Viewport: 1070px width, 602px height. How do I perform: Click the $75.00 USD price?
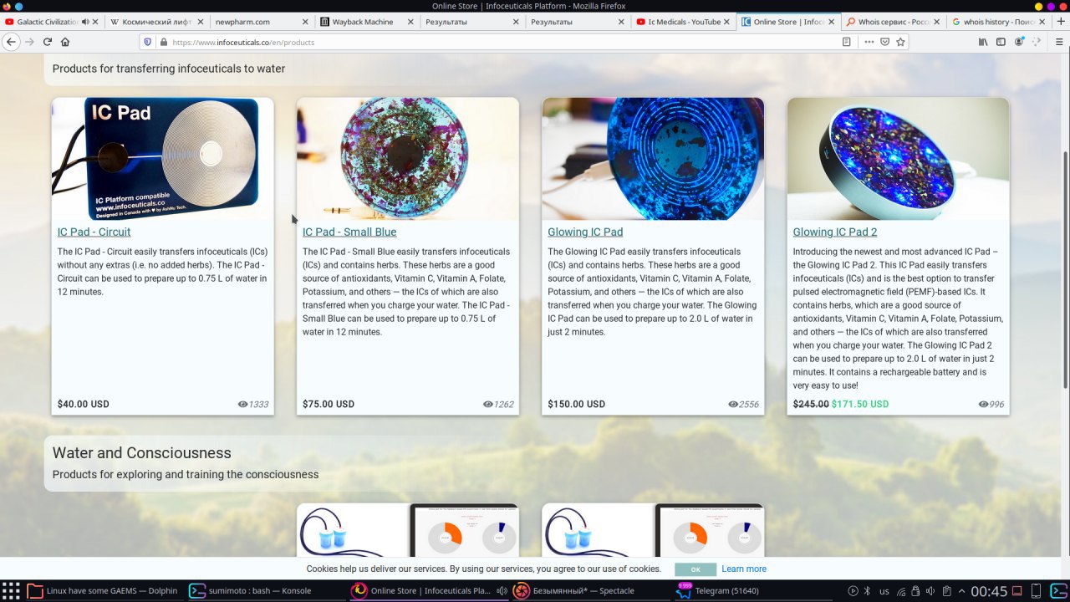pos(329,404)
